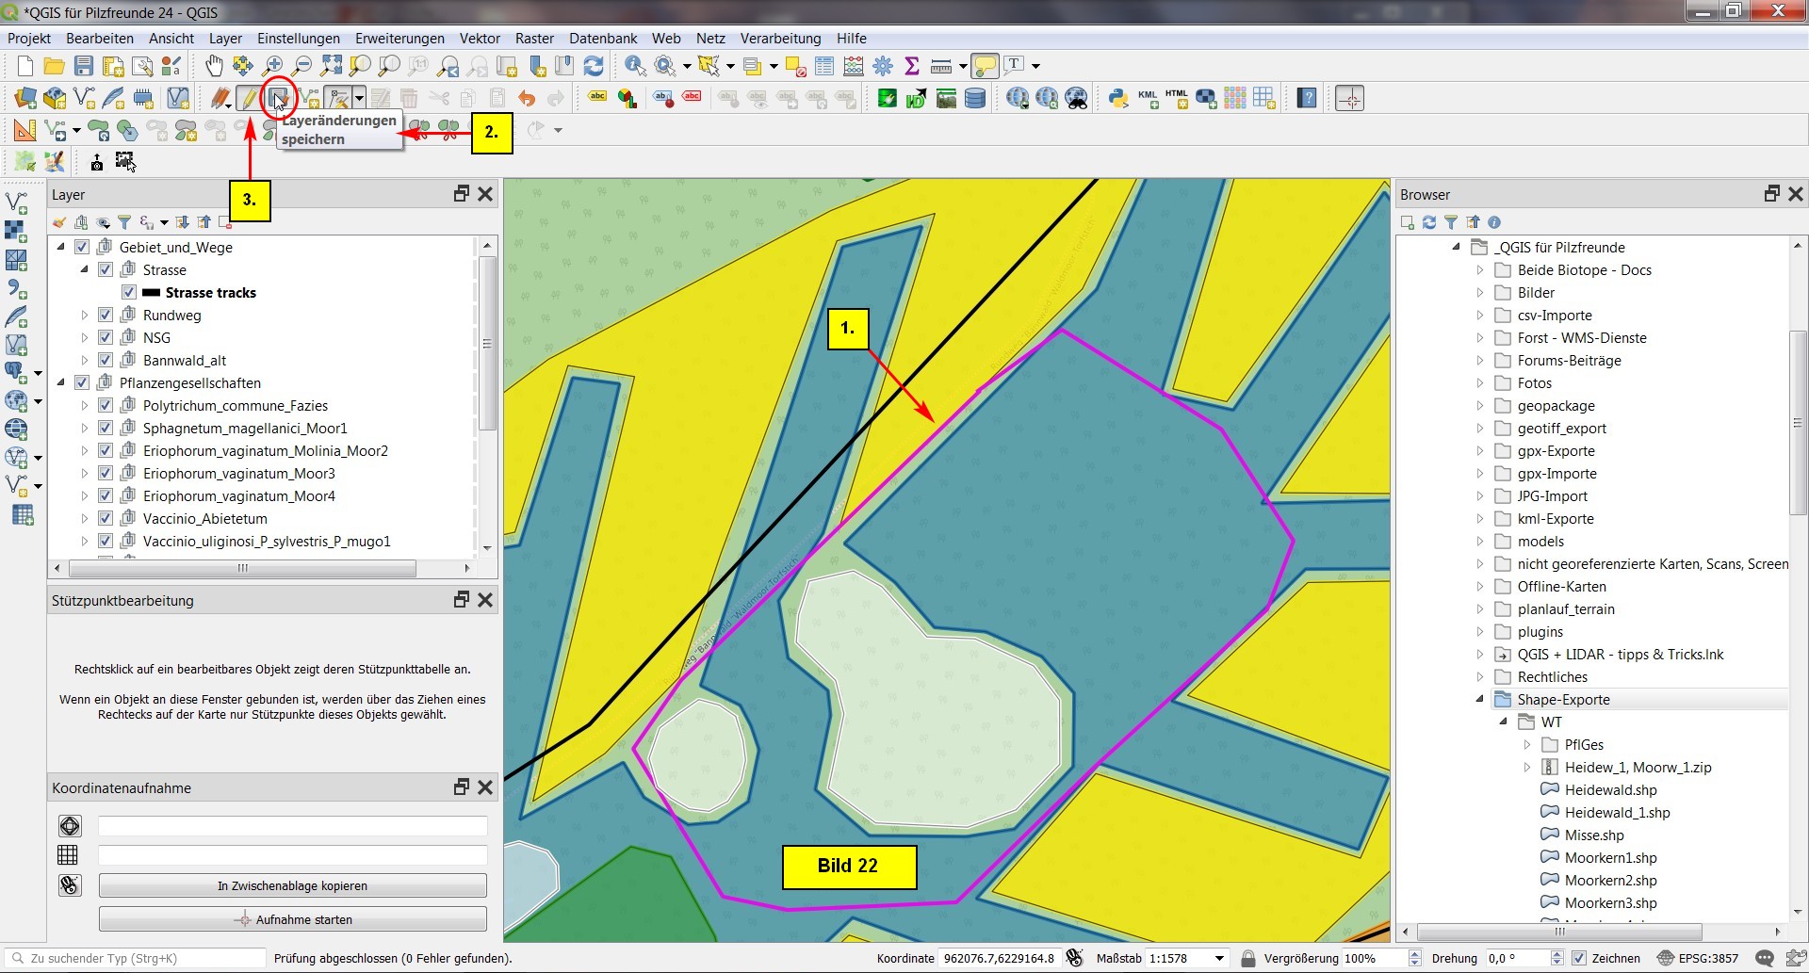Click the Koordinate input field
The image size is (1809, 973).
tap(999, 958)
